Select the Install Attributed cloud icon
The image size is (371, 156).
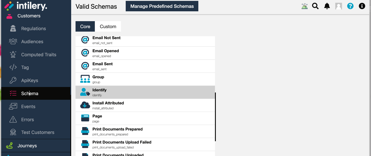pyautogui.click(x=85, y=105)
